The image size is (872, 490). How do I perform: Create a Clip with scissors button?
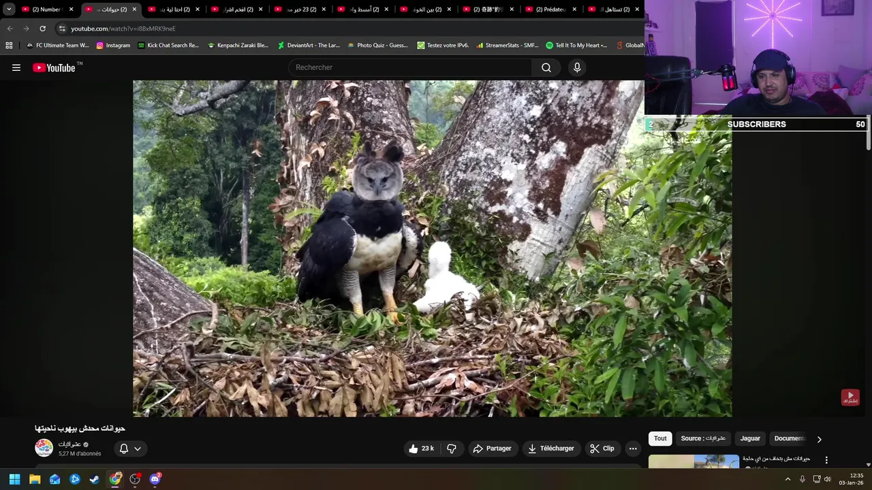(x=602, y=448)
